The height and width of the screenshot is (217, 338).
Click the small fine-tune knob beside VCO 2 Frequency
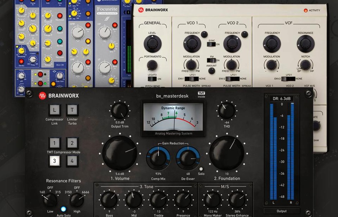[244, 34]
